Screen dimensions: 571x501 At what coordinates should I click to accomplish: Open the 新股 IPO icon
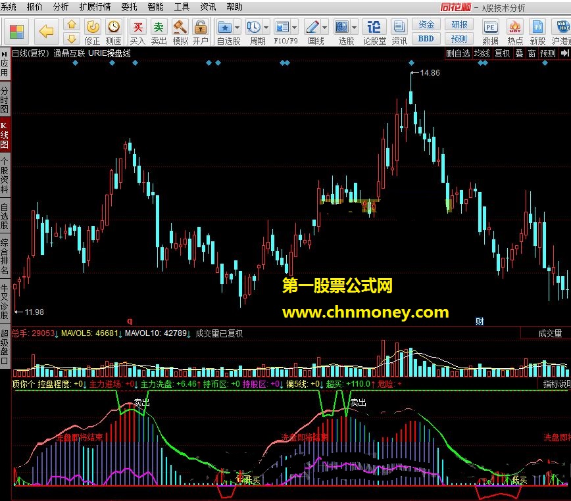pos(537,27)
